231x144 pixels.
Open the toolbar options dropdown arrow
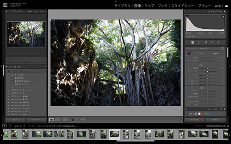181,120
